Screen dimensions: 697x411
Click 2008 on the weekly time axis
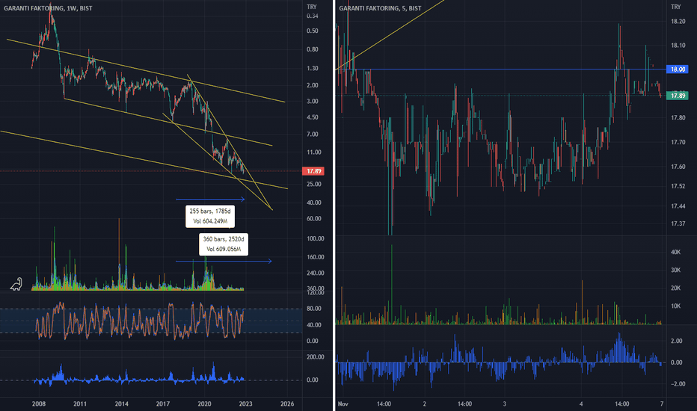pos(39,404)
